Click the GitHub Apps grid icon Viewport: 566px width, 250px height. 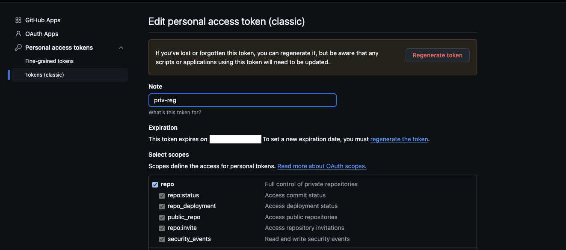tap(18, 20)
